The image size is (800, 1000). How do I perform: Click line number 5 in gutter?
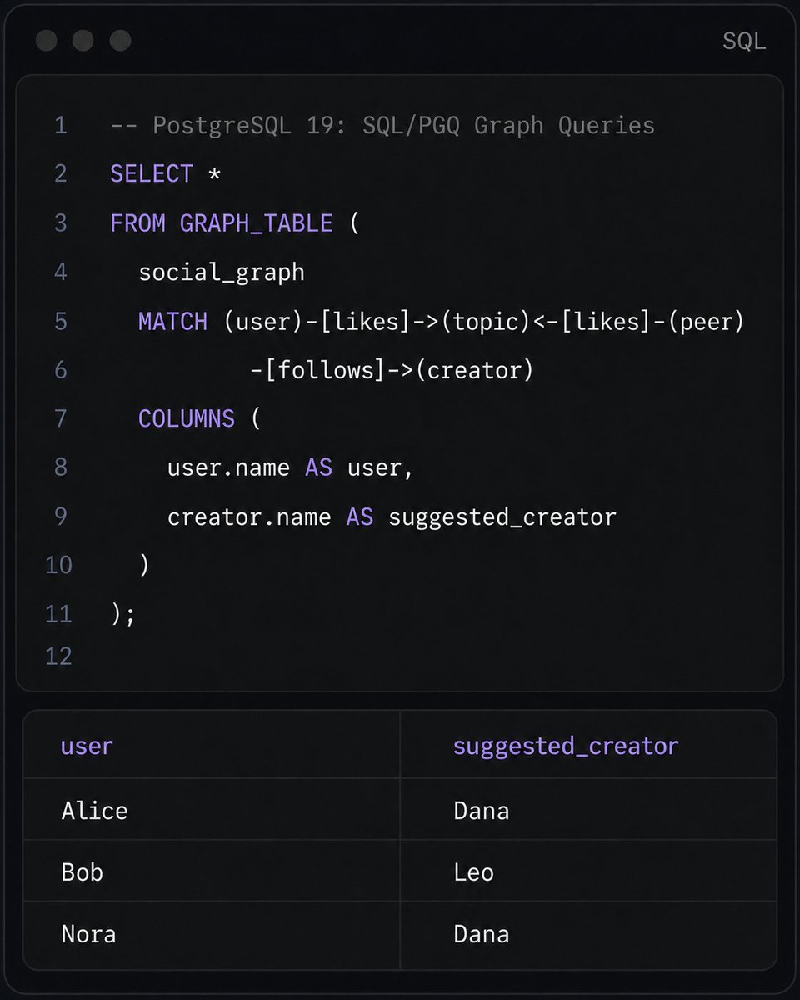point(60,321)
